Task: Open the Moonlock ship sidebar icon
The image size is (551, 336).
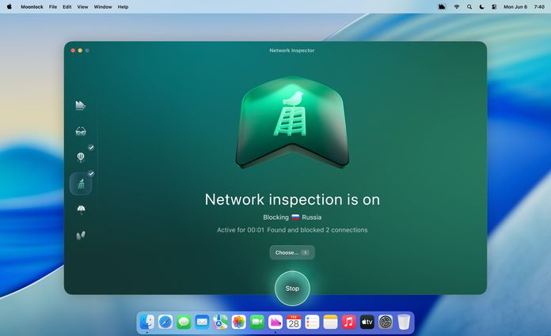Action: click(x=81, y=105)
